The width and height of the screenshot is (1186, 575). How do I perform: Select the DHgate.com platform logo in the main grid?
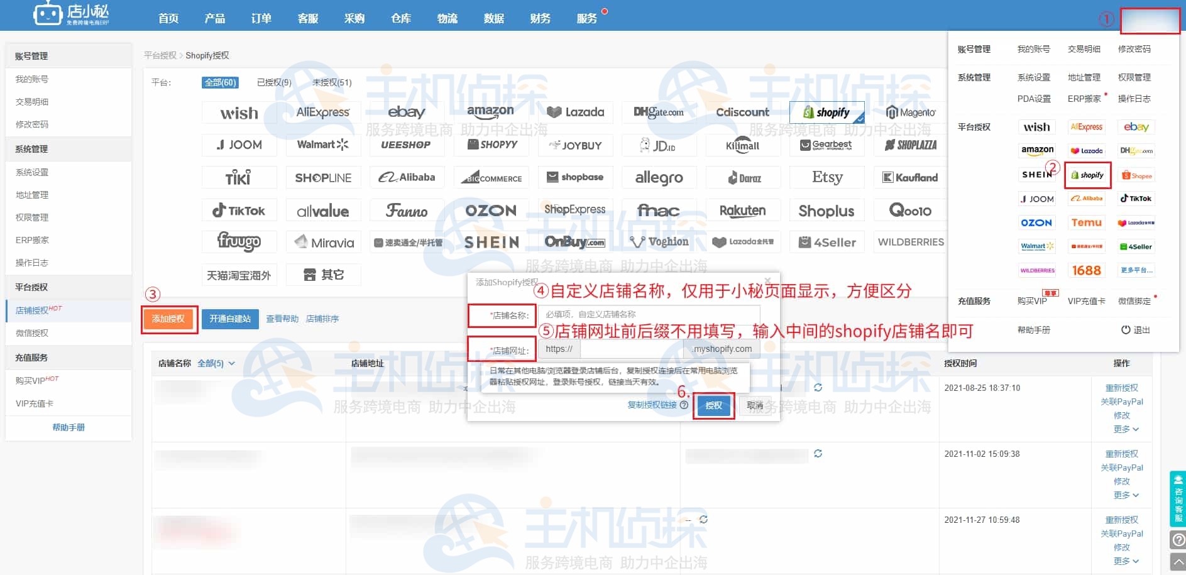[659, 112]
